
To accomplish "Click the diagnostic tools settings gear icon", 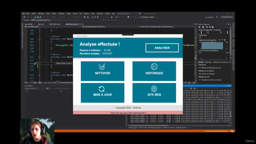I will [199, 27].
